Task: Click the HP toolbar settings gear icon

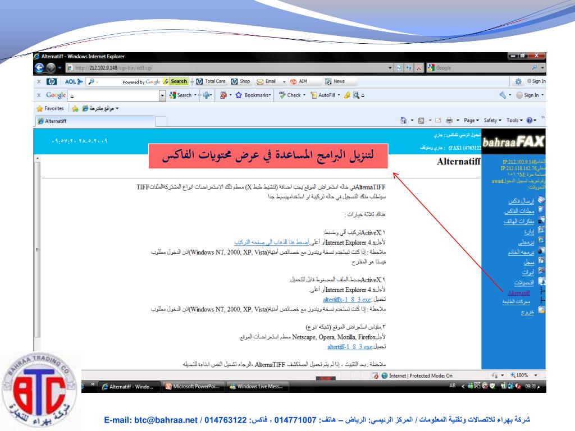Action: [x=518, y=81]
